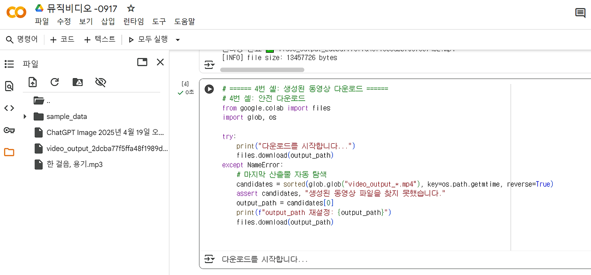Toggle output options for the file size output
Image resolution: width=591 pixels, height=275 pixels.
pyautogui.click(x=210, y=65)
